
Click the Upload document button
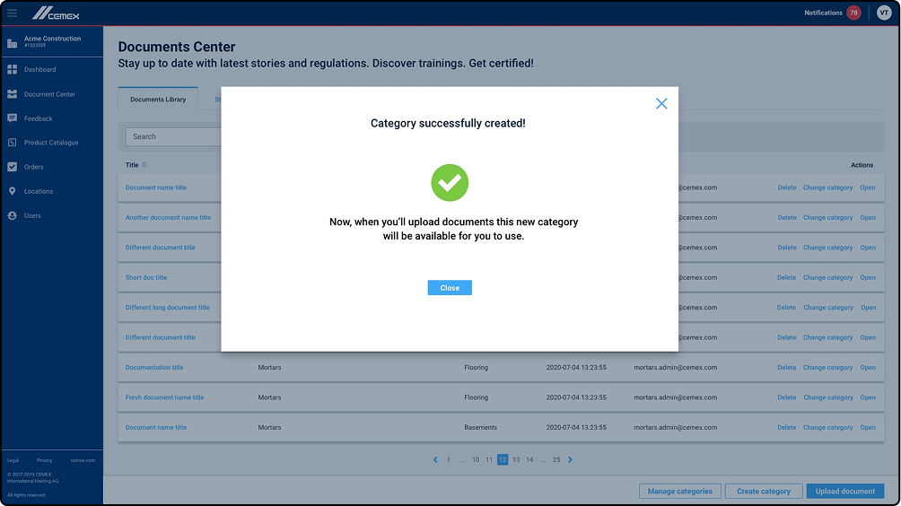(845, 491)
